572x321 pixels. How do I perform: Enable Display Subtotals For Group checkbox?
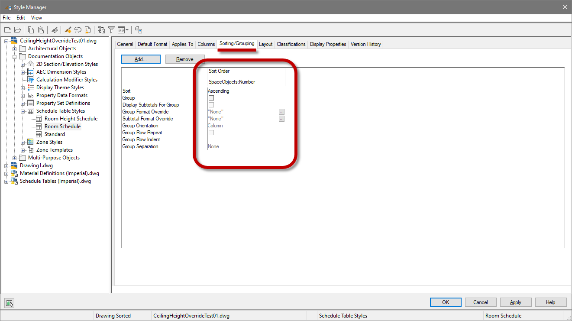(x=211, y=105)
